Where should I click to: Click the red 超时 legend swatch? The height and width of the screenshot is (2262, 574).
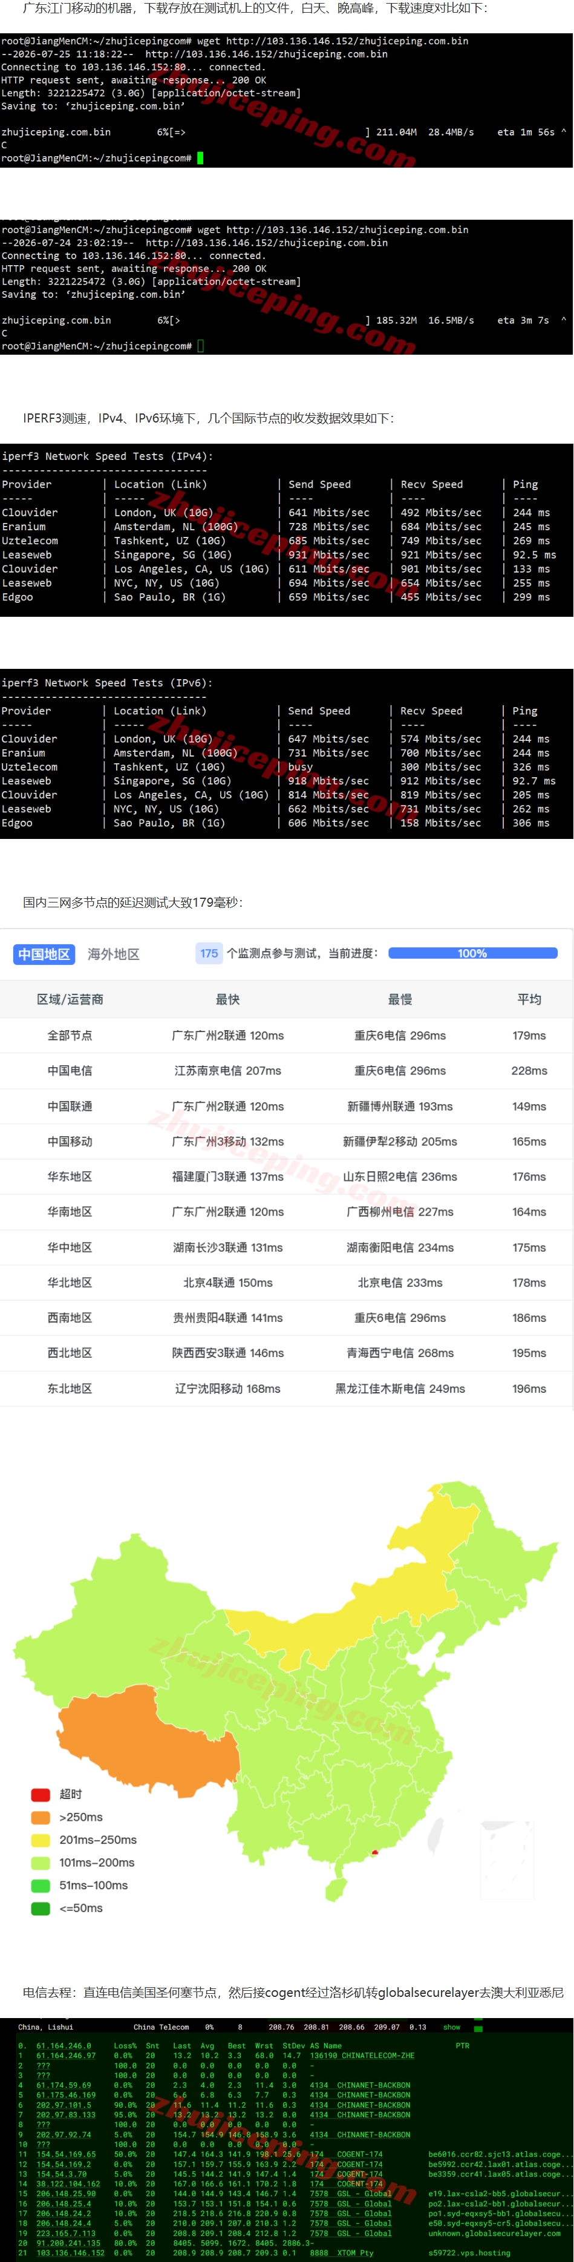coord(41,1794)
